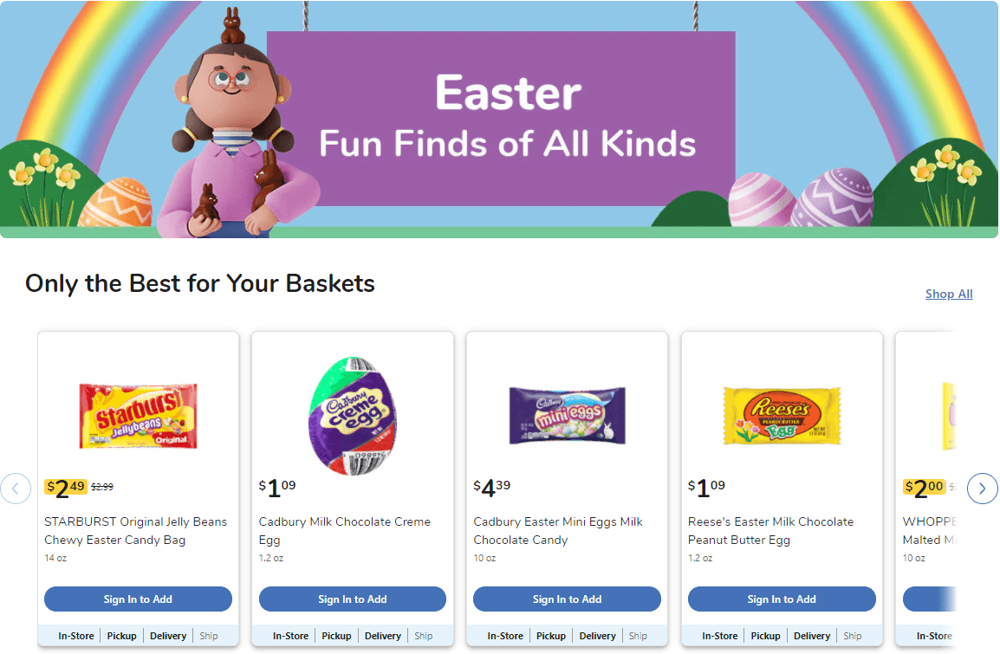
Task: Sign In to Add the Cadbury Mini Eggs
Action: point(567,599)
